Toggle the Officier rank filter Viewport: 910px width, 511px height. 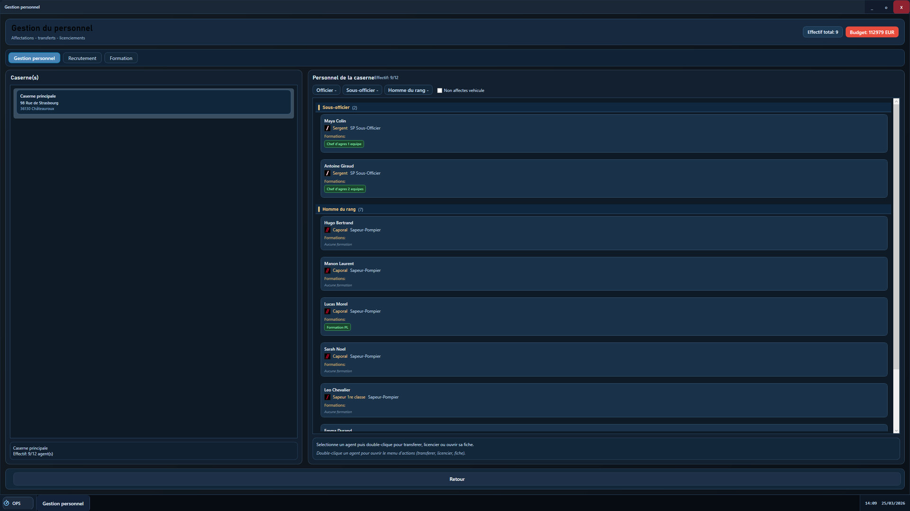click(326, 90)
